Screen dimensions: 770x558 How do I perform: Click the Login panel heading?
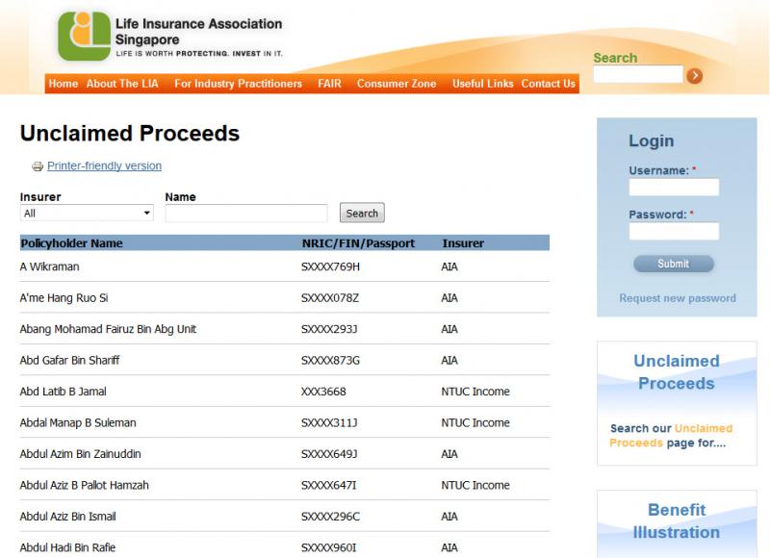[652, 140]
